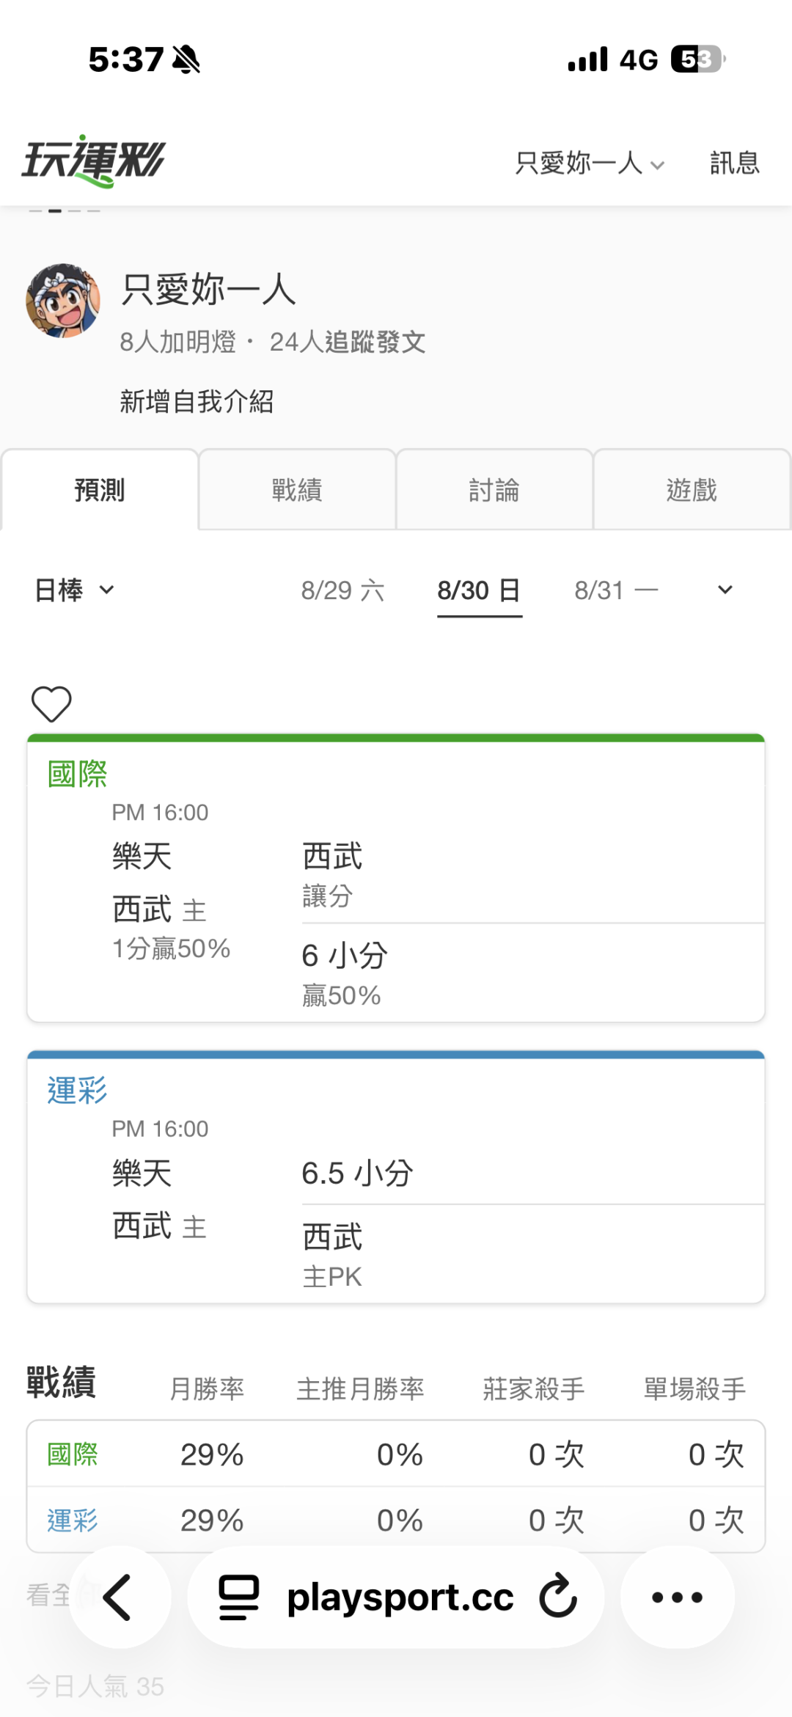Viewport: 792px width, 1717px height.
Task: Expand the date list chevron
Action: coord(725,590)
